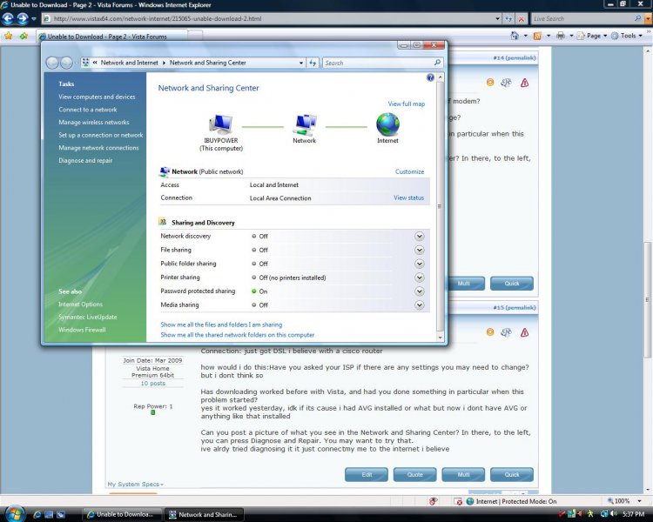Open the address bar dropdown in Network window
This screenshot has height=522, width=653.
pyautogui.click(x=300, y=63)
